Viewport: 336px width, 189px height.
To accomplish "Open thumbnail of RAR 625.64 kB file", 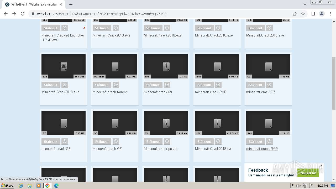I will click(x=217, y=123).
